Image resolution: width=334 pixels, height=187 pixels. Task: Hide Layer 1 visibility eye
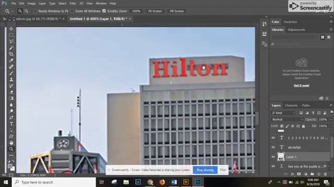click(x=273, y=157)
